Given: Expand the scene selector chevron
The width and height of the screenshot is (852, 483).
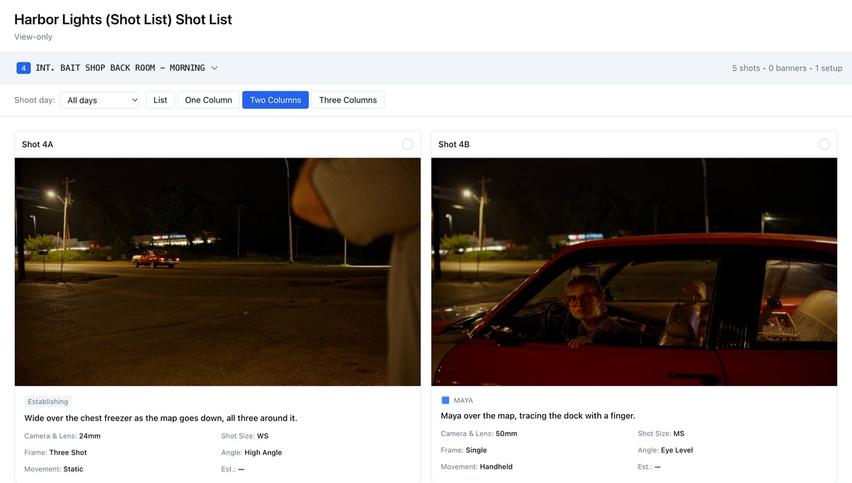Looking at the screenshot, I should click(x=214, y=68).
